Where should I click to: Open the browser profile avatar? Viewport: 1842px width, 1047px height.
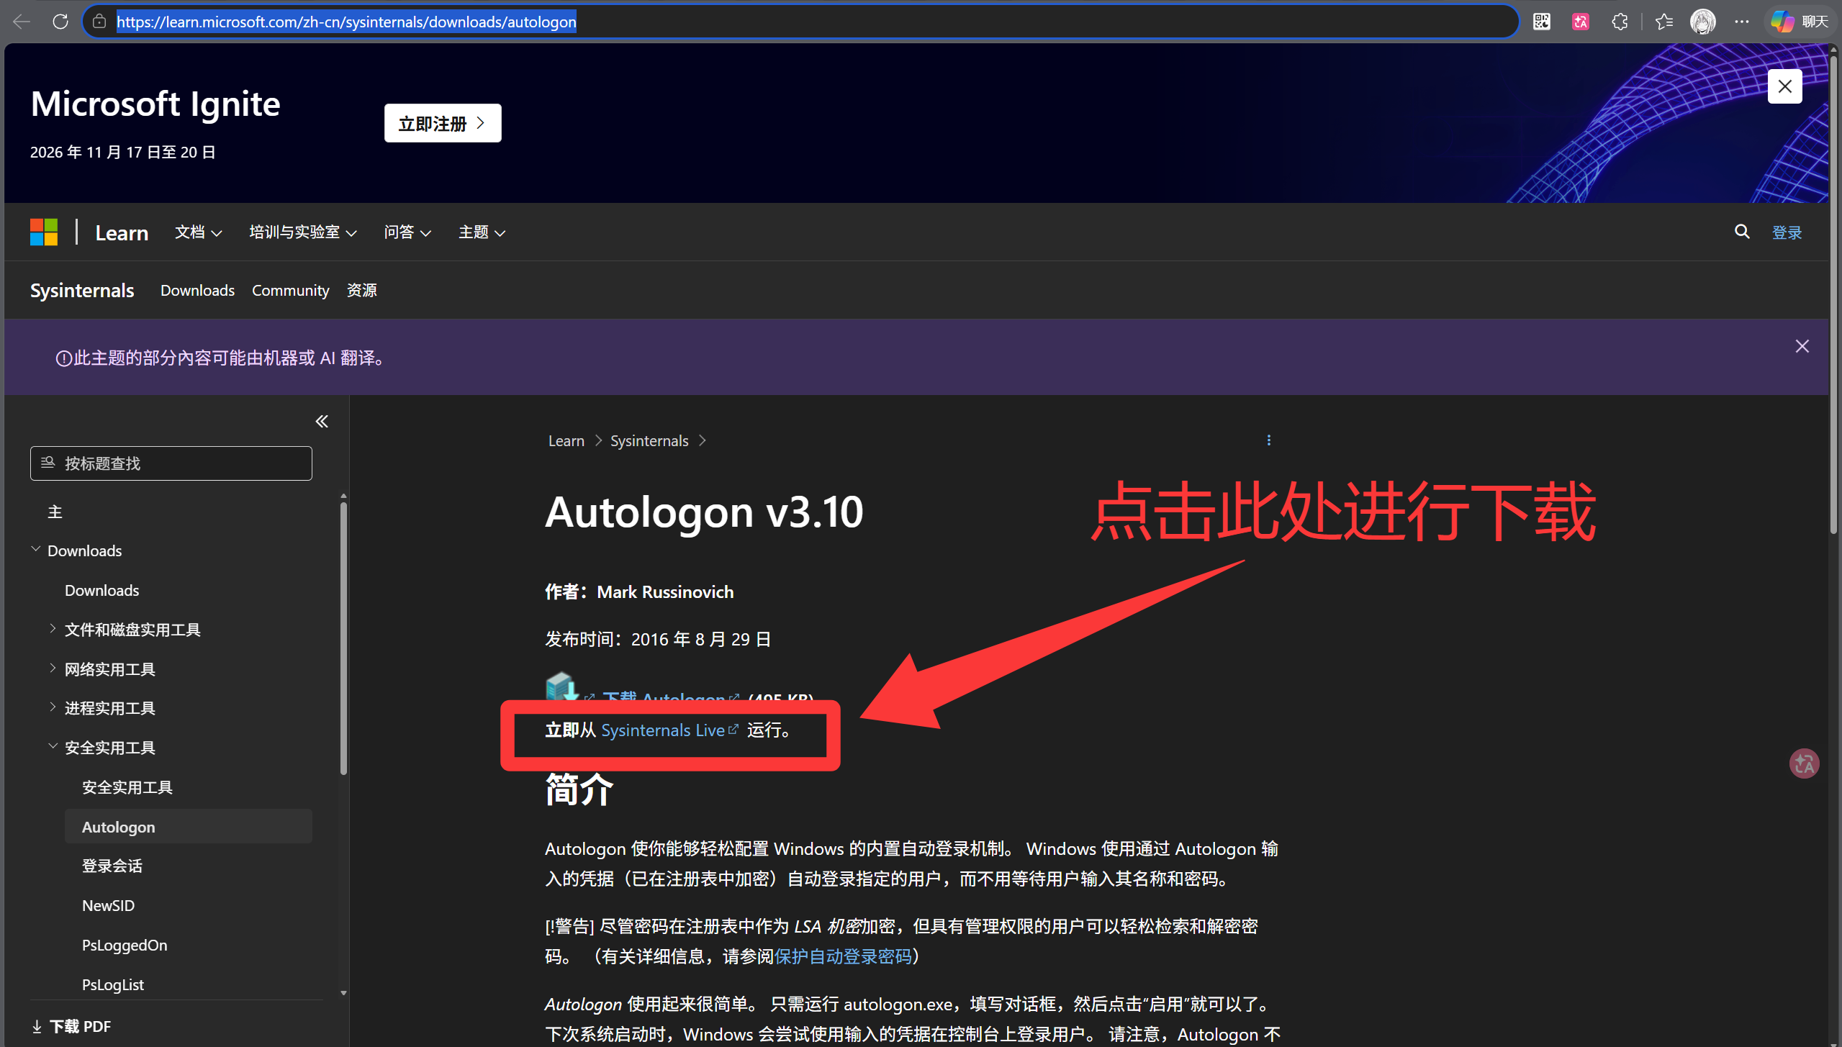point(1702,22)
